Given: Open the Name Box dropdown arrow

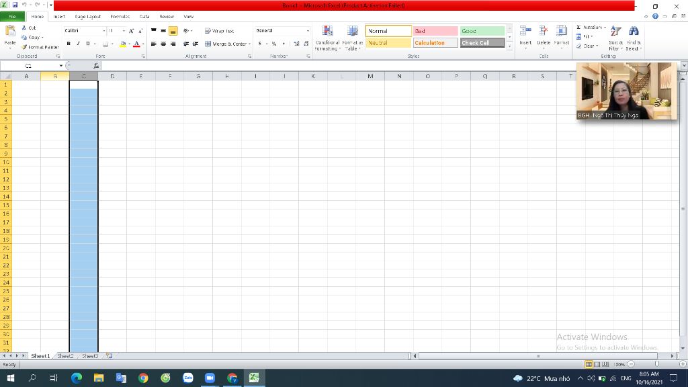Looking at the screenshot, I should (60, 66).
